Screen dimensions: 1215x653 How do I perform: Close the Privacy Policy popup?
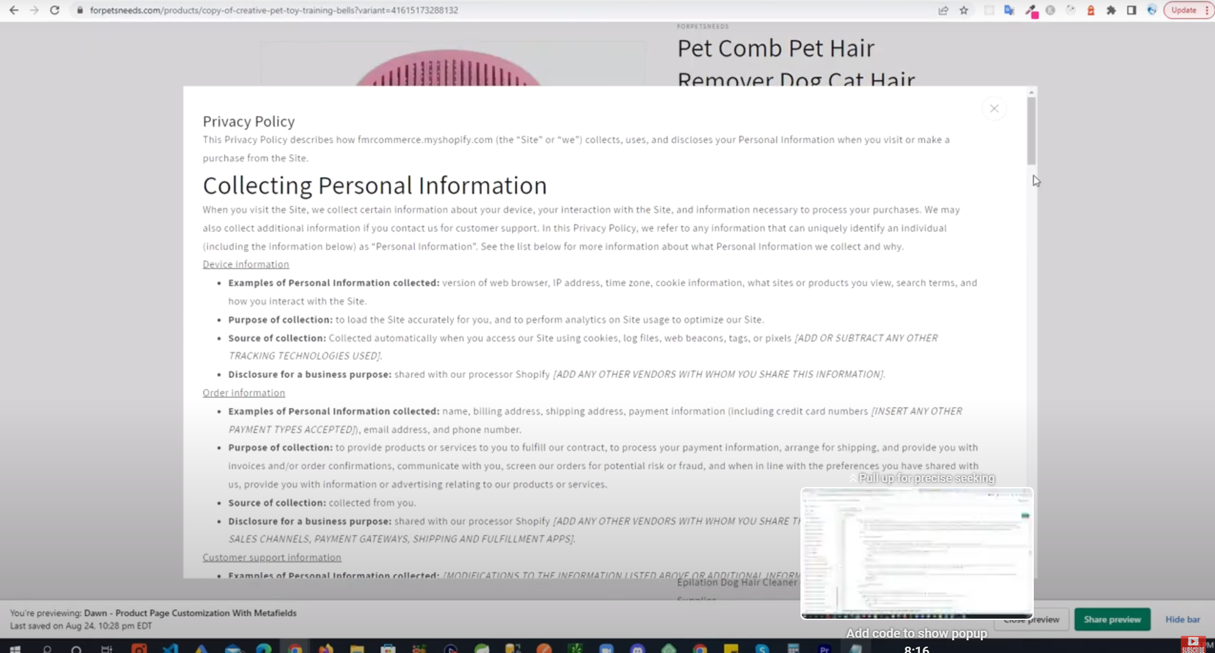(994, 109)
